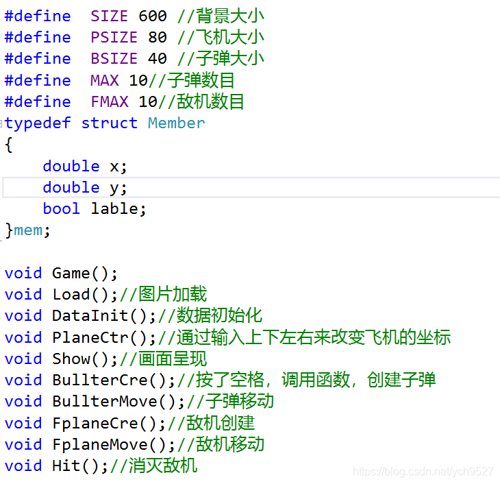Place cursor on 'double x;' line
The width and height of the screenshot is (500, 484).
pyautogui.click(x=85, y=166)
